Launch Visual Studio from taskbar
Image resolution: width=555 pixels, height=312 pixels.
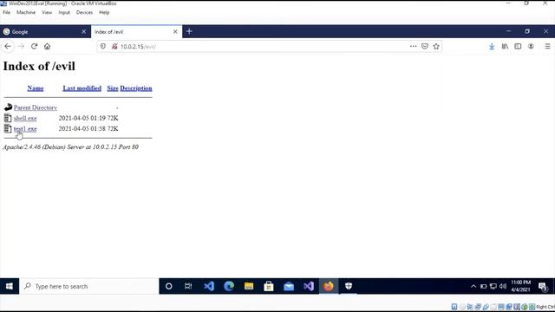[x=309, y=286]
